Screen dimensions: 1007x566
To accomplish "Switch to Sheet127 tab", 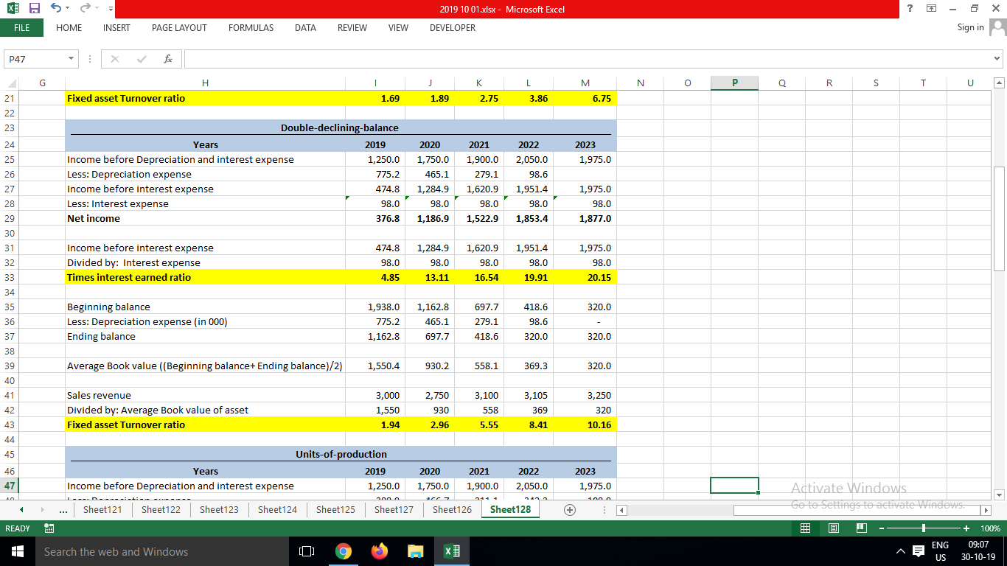I will coord(394,509).
